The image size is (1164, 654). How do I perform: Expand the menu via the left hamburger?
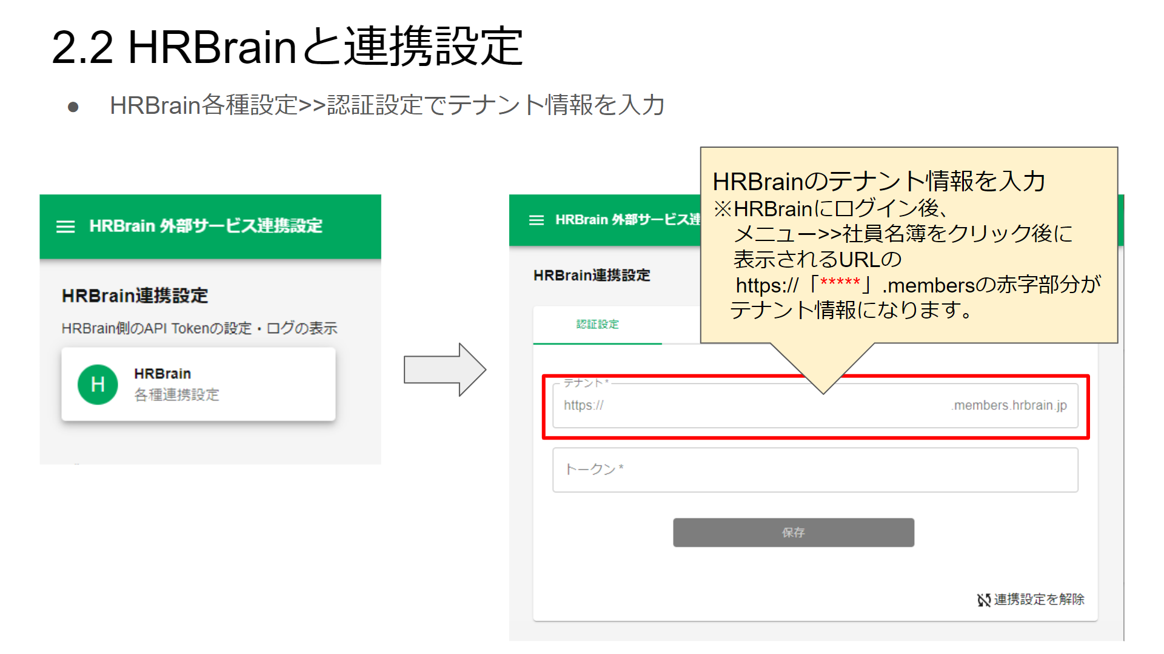pos(65,226)
